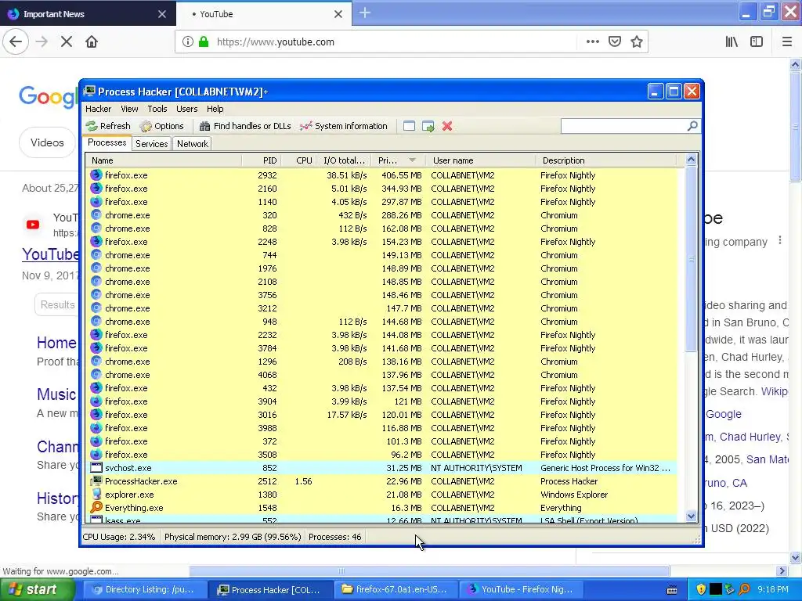Open Options in Process Hacker toolbar

point(161,126)
